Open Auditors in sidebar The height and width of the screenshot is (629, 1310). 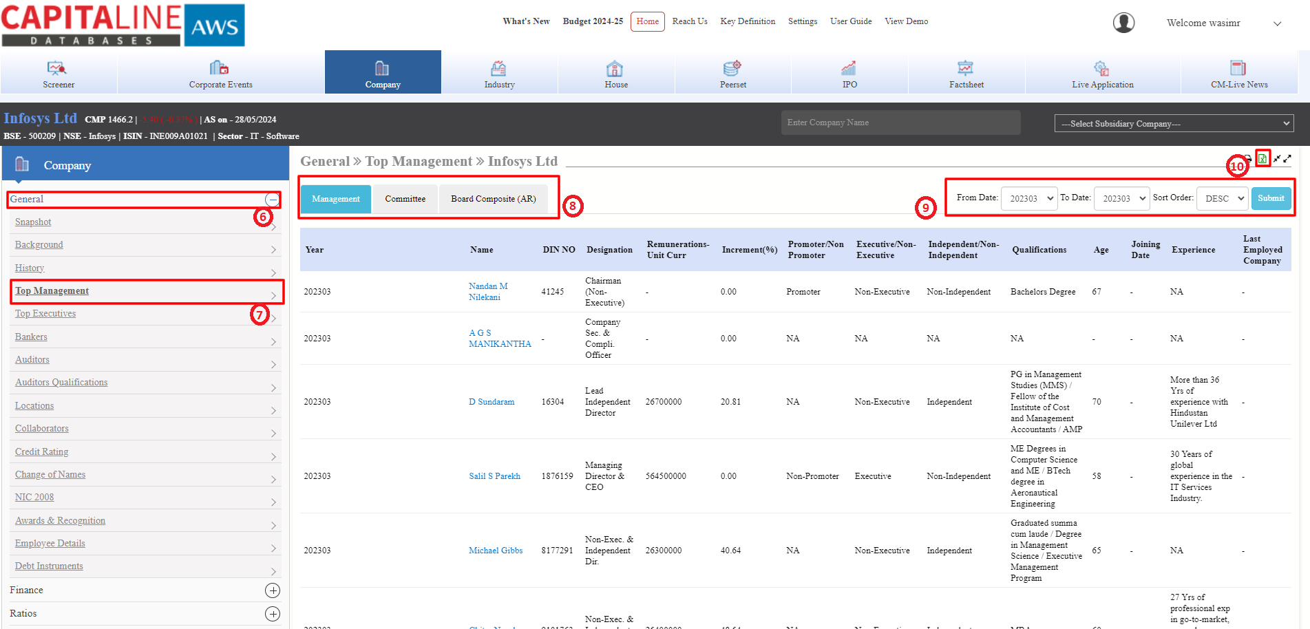pyautogui.click(x=32, y=360)
